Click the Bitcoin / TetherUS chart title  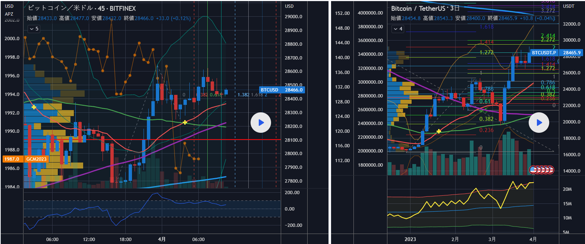425,8
